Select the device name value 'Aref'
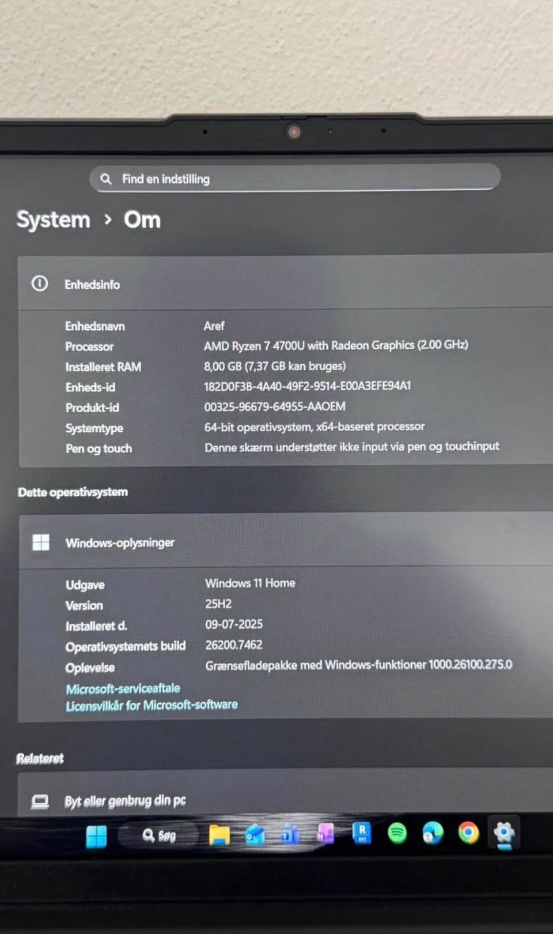Viewport: 553px width, 934px height. coord(214,326)
